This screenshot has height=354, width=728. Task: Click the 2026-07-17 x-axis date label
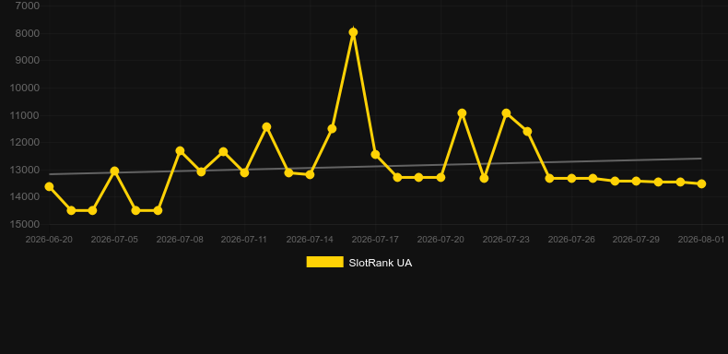coord(375,240)
